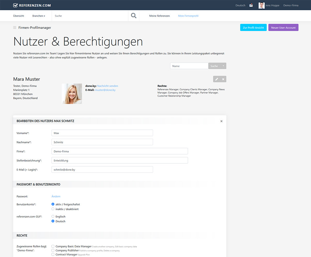The image size is (311, 257).
Task: Click the Name search input field
Action: [189, 66]
